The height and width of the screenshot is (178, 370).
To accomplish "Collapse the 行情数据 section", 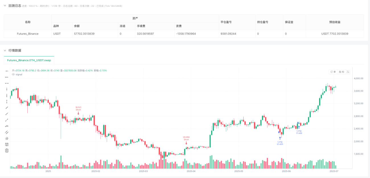I will coord(5,50).
